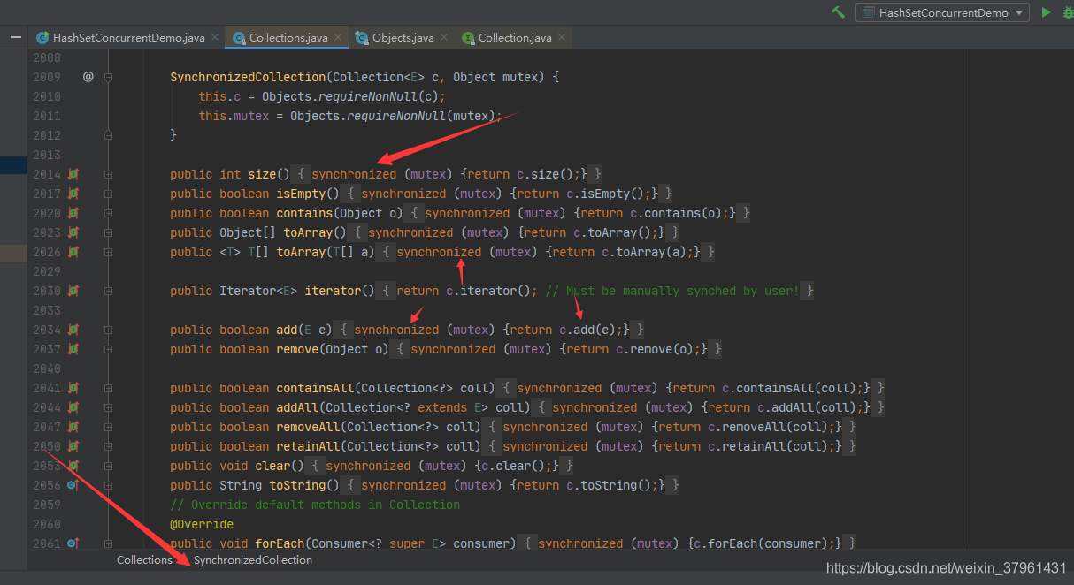This screenshot has height=585, width=1074.
Task: Close the Collections.java editor tab
Action: click(339, 38)
